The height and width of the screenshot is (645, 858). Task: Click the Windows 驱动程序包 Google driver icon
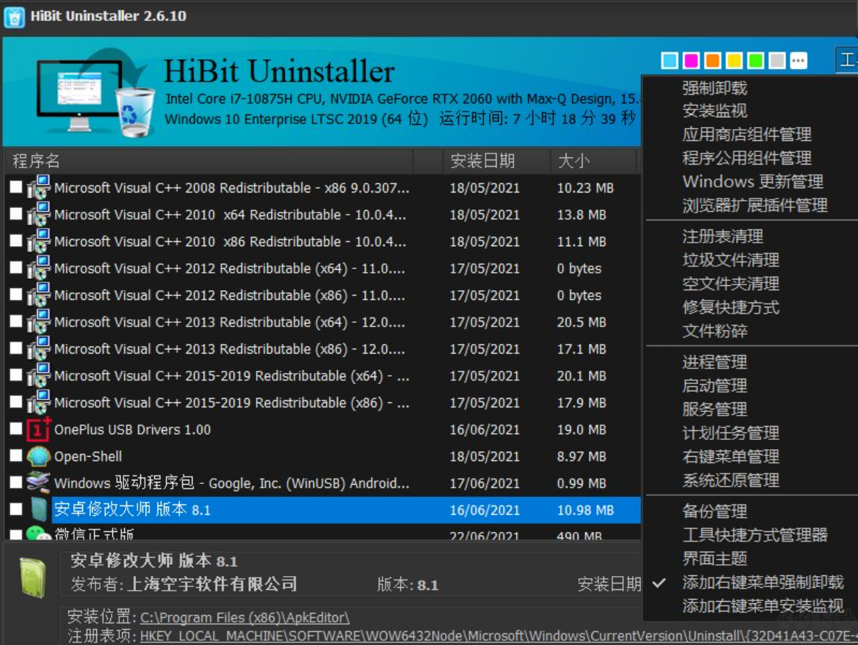tap(37, 483)
